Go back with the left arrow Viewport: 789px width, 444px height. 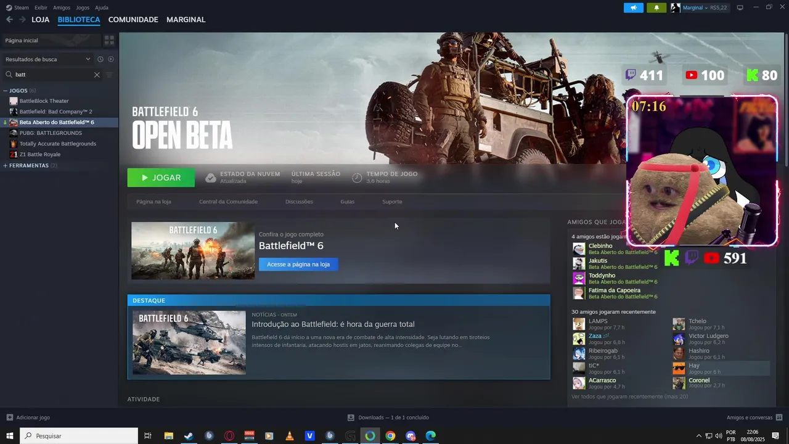coord(9,20)
